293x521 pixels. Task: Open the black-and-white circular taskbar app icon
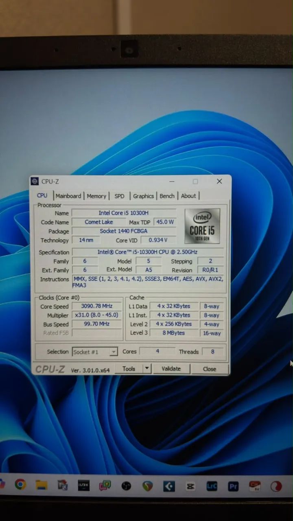(126, 486)
